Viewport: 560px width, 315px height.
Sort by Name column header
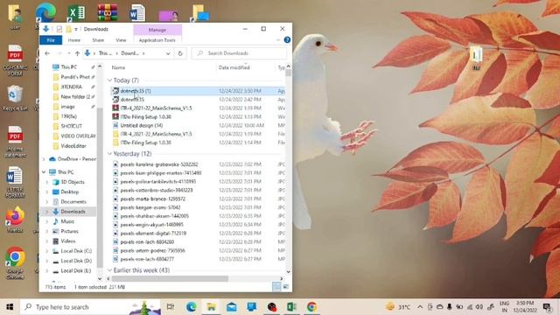click(118, 67)
